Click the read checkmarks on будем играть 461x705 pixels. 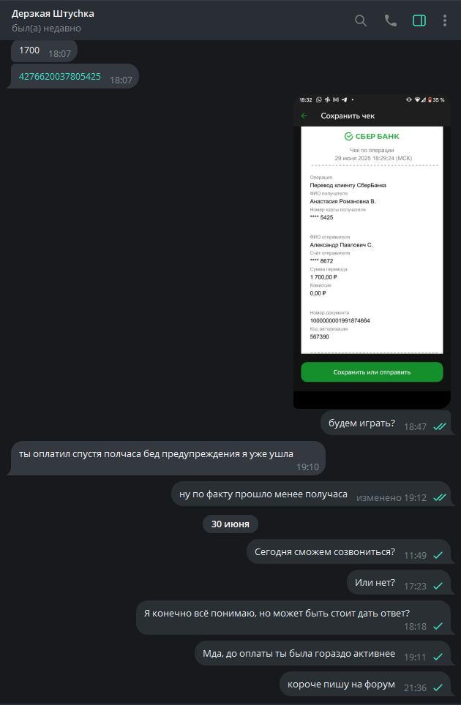(x=439, y=426)
